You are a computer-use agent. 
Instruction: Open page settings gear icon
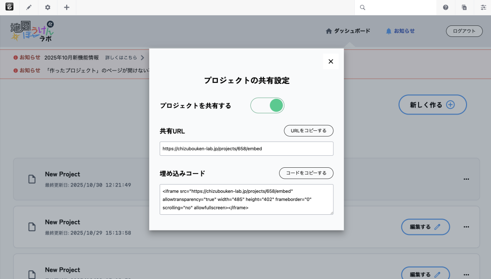coord(47,7)
